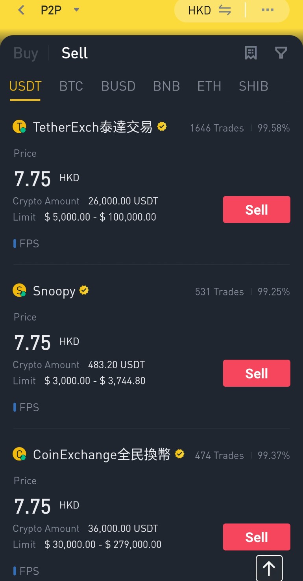The image size is (303, 581).
Task: Click Sell on the Snoopy offer
Action: click(x=257, y=373)
